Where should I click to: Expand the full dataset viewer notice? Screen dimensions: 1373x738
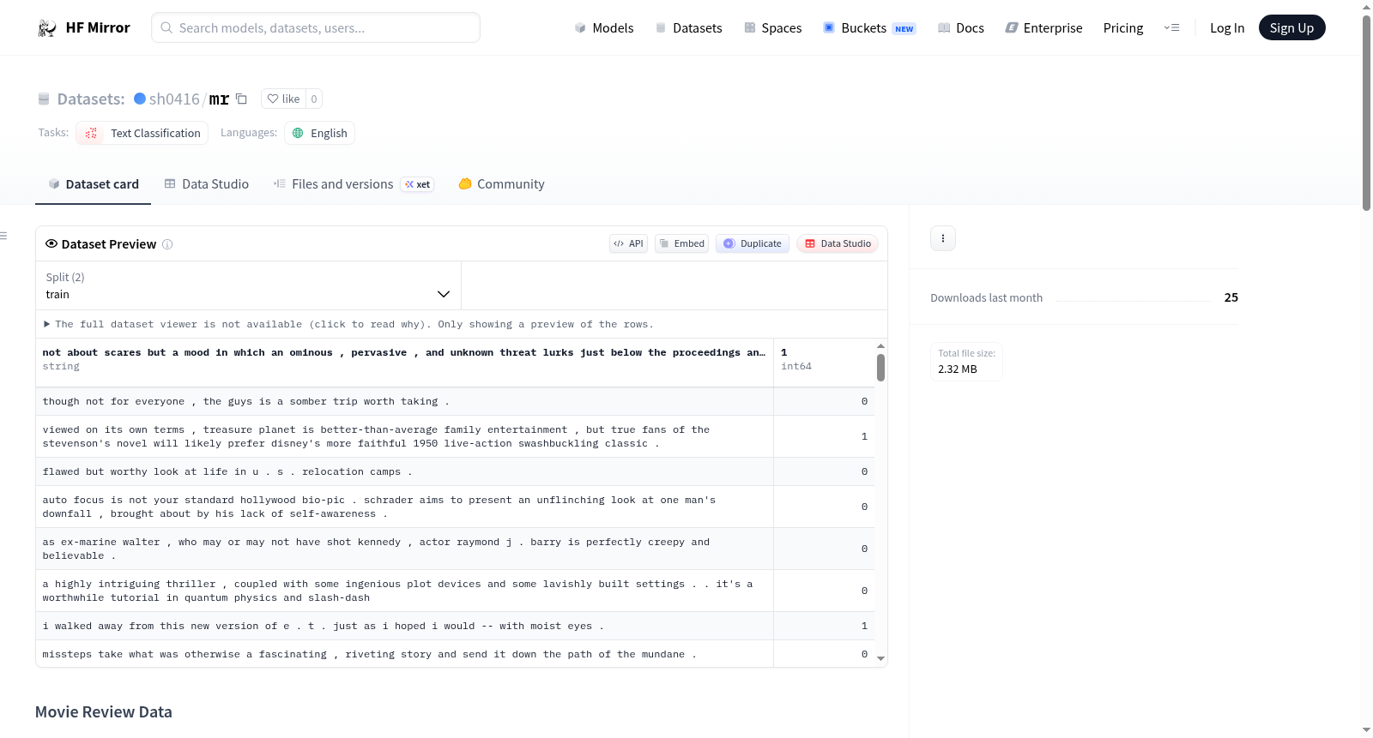click(349, 324)
